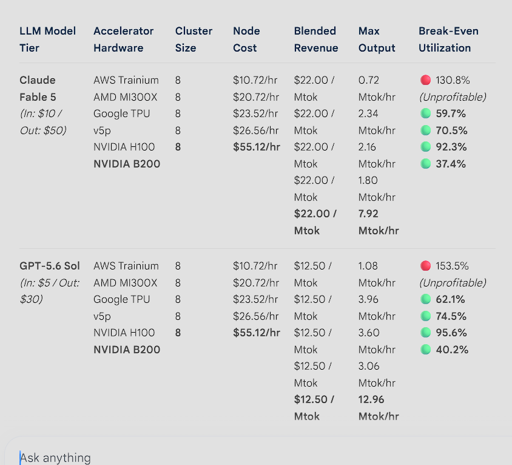Click the Blended Revenue column header
Image resolution: width=512 pixels, height=465 pixels.
[316, 39]
